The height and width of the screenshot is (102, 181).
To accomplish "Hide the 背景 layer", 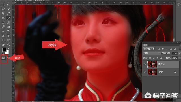I will pos(145,72).
